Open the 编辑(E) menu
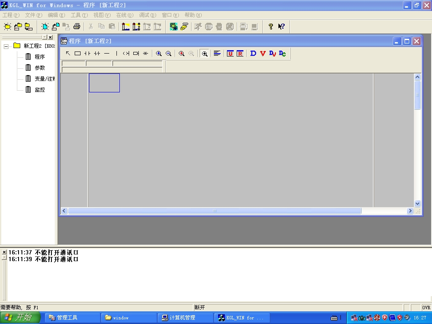Image resolution: width=432 pixels, height=324 pixels. [57, 15]
